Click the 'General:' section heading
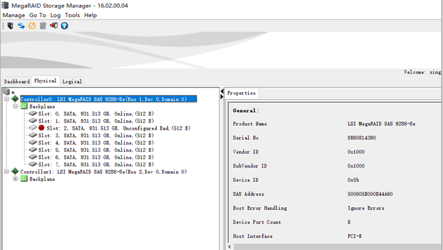The height and width of the screenshot is (250, 443). click(245, 110)
